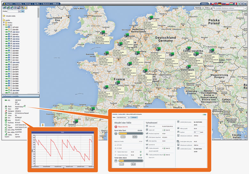Click the Zobrazit button in the statistics popup
The height and width of the screenshot is (174, 249).
[x=134, y=117]
